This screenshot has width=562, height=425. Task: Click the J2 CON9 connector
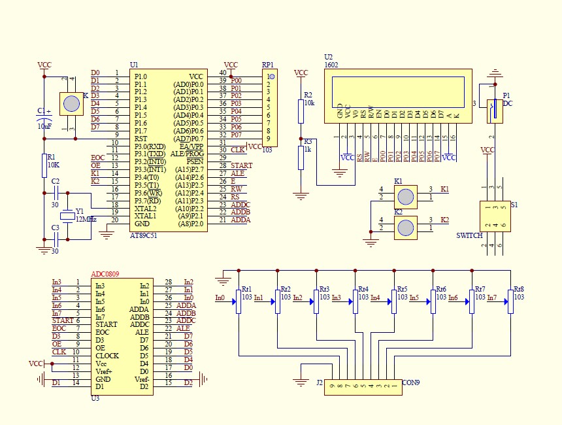363,387
